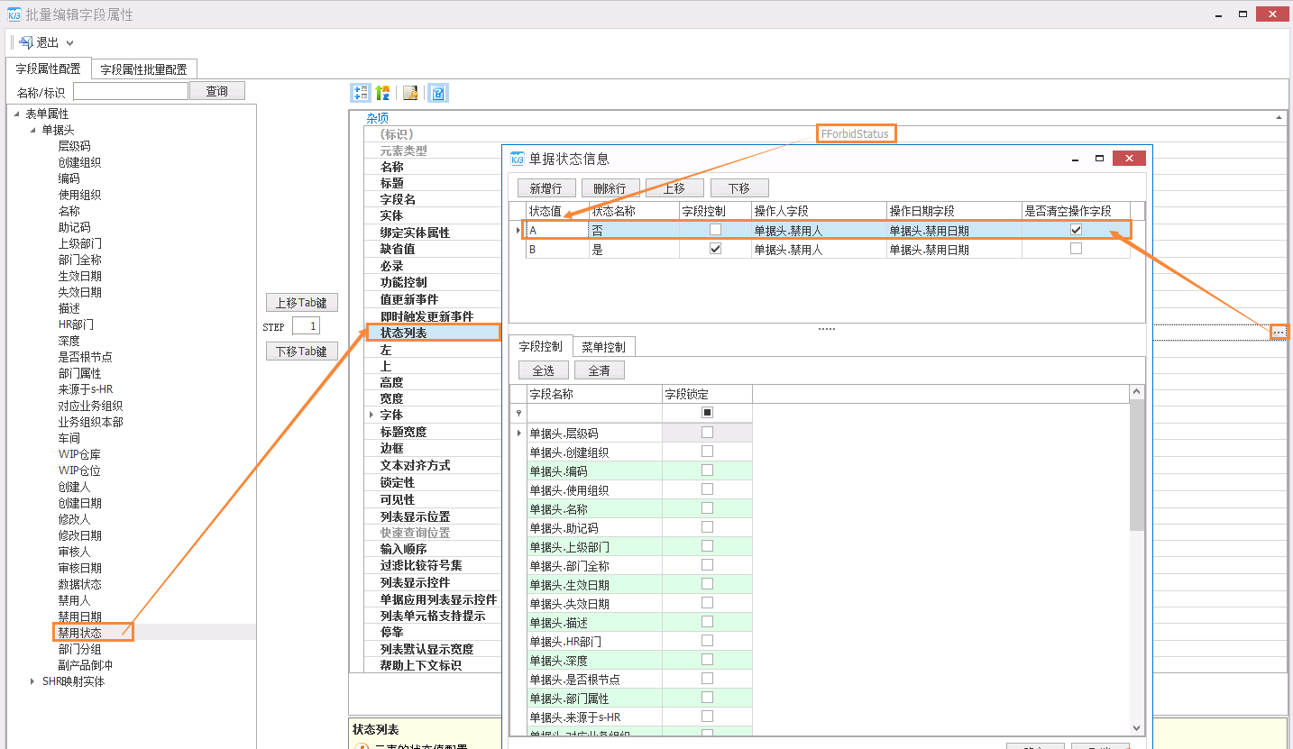Collapse the 表单属性 tree node
Viewport: 1293px width, 749px height.
click(16, 114)
